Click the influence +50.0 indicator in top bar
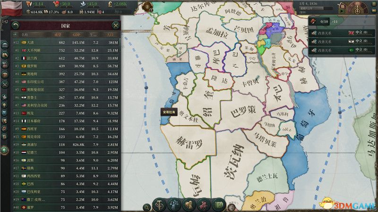378x212 pixels. pos(62,4)
